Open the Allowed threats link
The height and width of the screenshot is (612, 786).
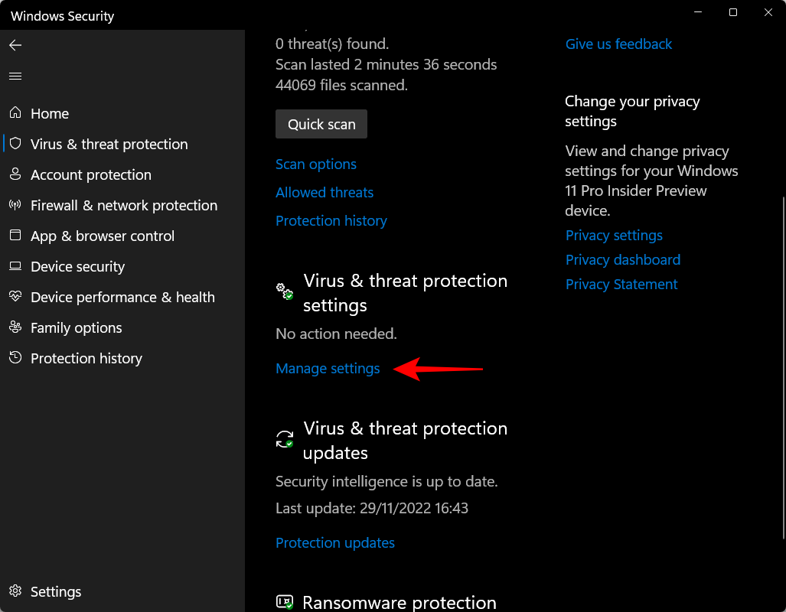325,193
